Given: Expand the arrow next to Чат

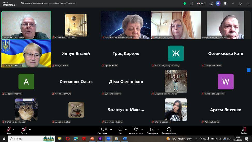Looking at the screenshot, I should (126, 129).
